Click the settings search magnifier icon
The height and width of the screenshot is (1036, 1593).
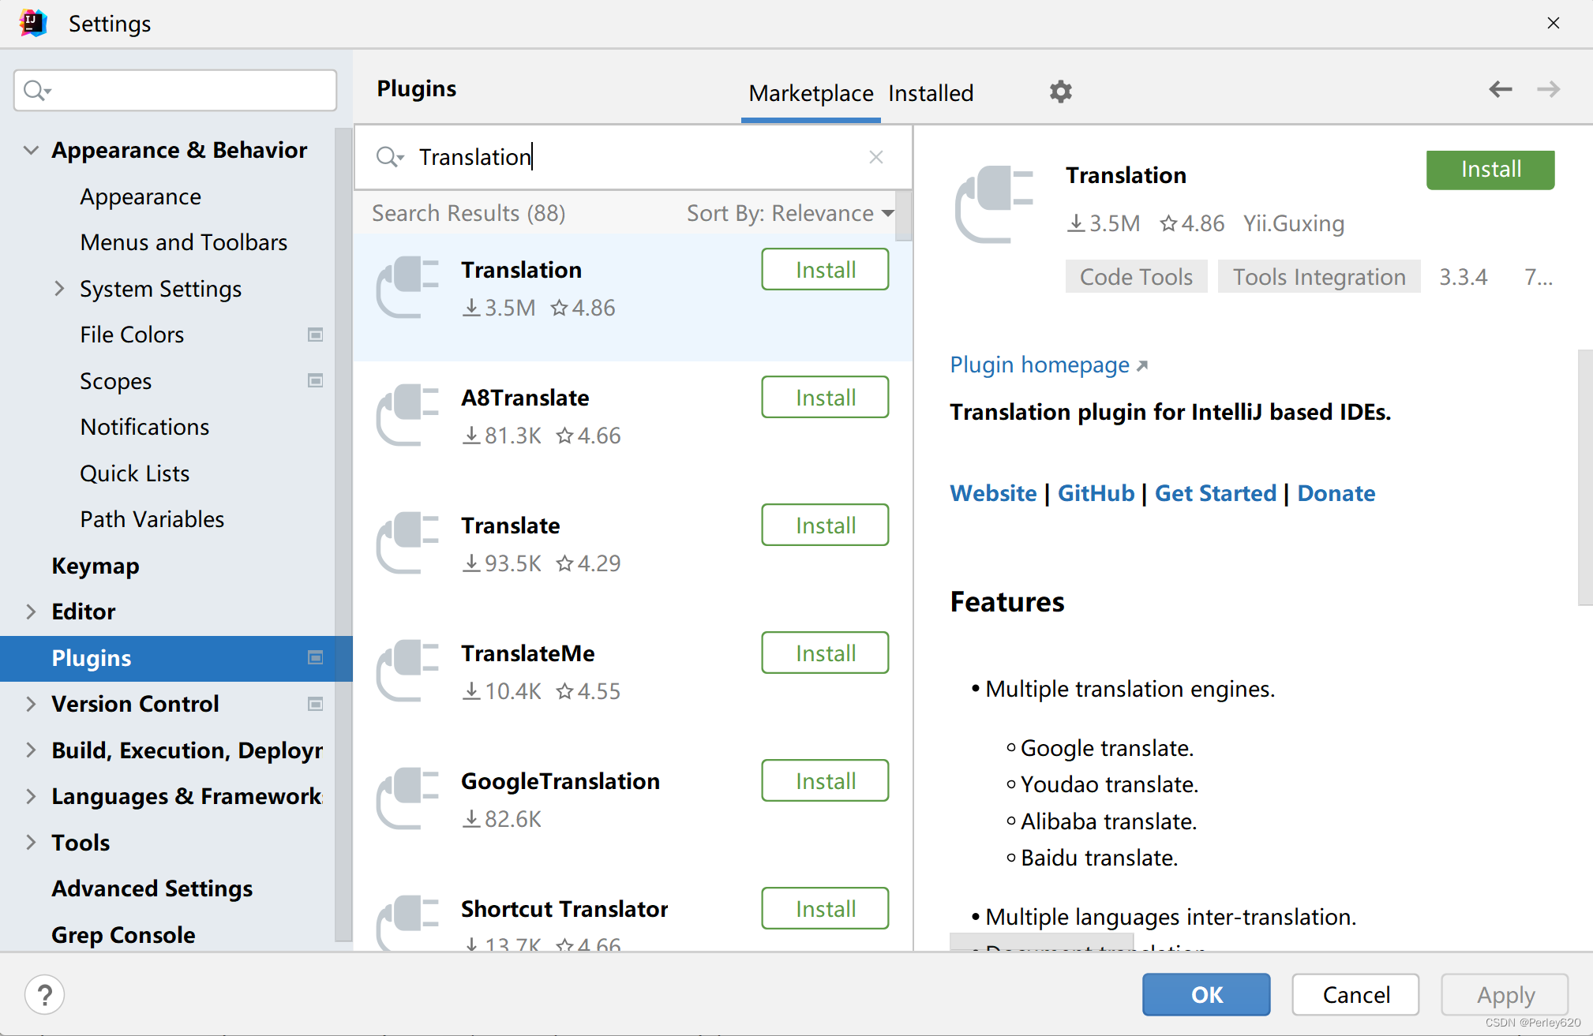[36, 91]
